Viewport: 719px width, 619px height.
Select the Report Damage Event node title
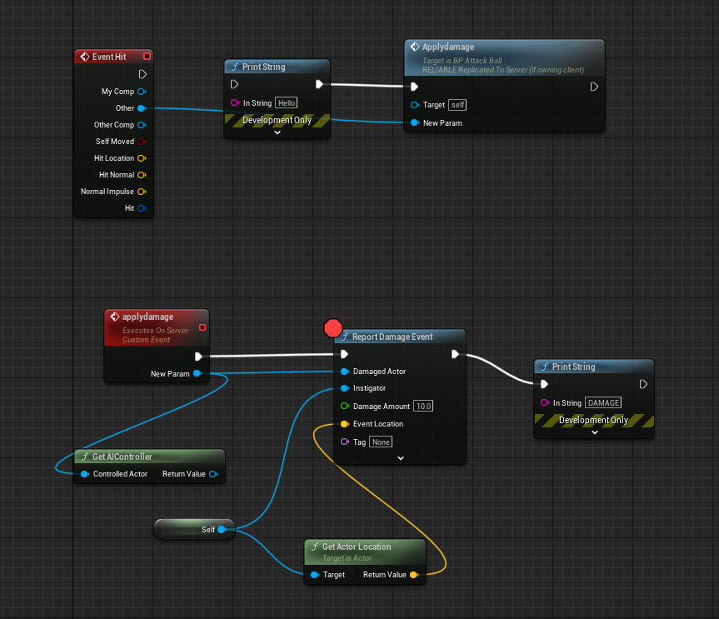(x=392, y=337)
